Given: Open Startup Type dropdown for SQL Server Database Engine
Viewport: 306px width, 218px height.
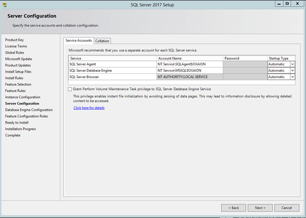Looking at the screenshot, I should (x=292, y=71).
